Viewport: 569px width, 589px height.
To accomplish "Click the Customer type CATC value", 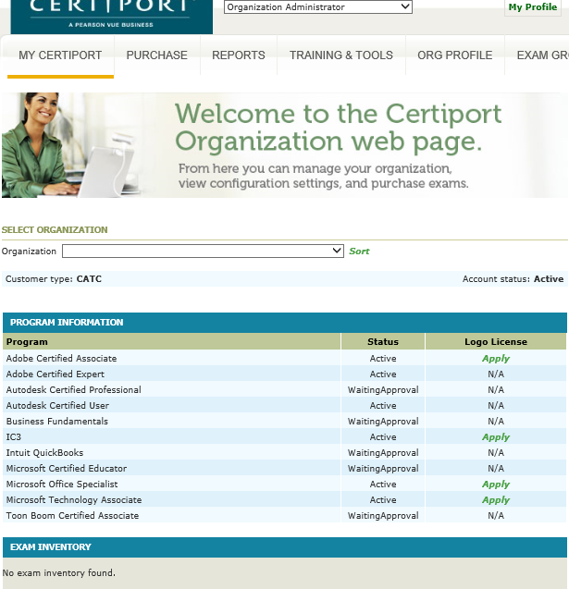I will pyautogui.click(x=89, y=279).
